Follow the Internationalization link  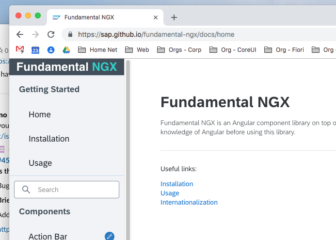[x=189, y=202]
